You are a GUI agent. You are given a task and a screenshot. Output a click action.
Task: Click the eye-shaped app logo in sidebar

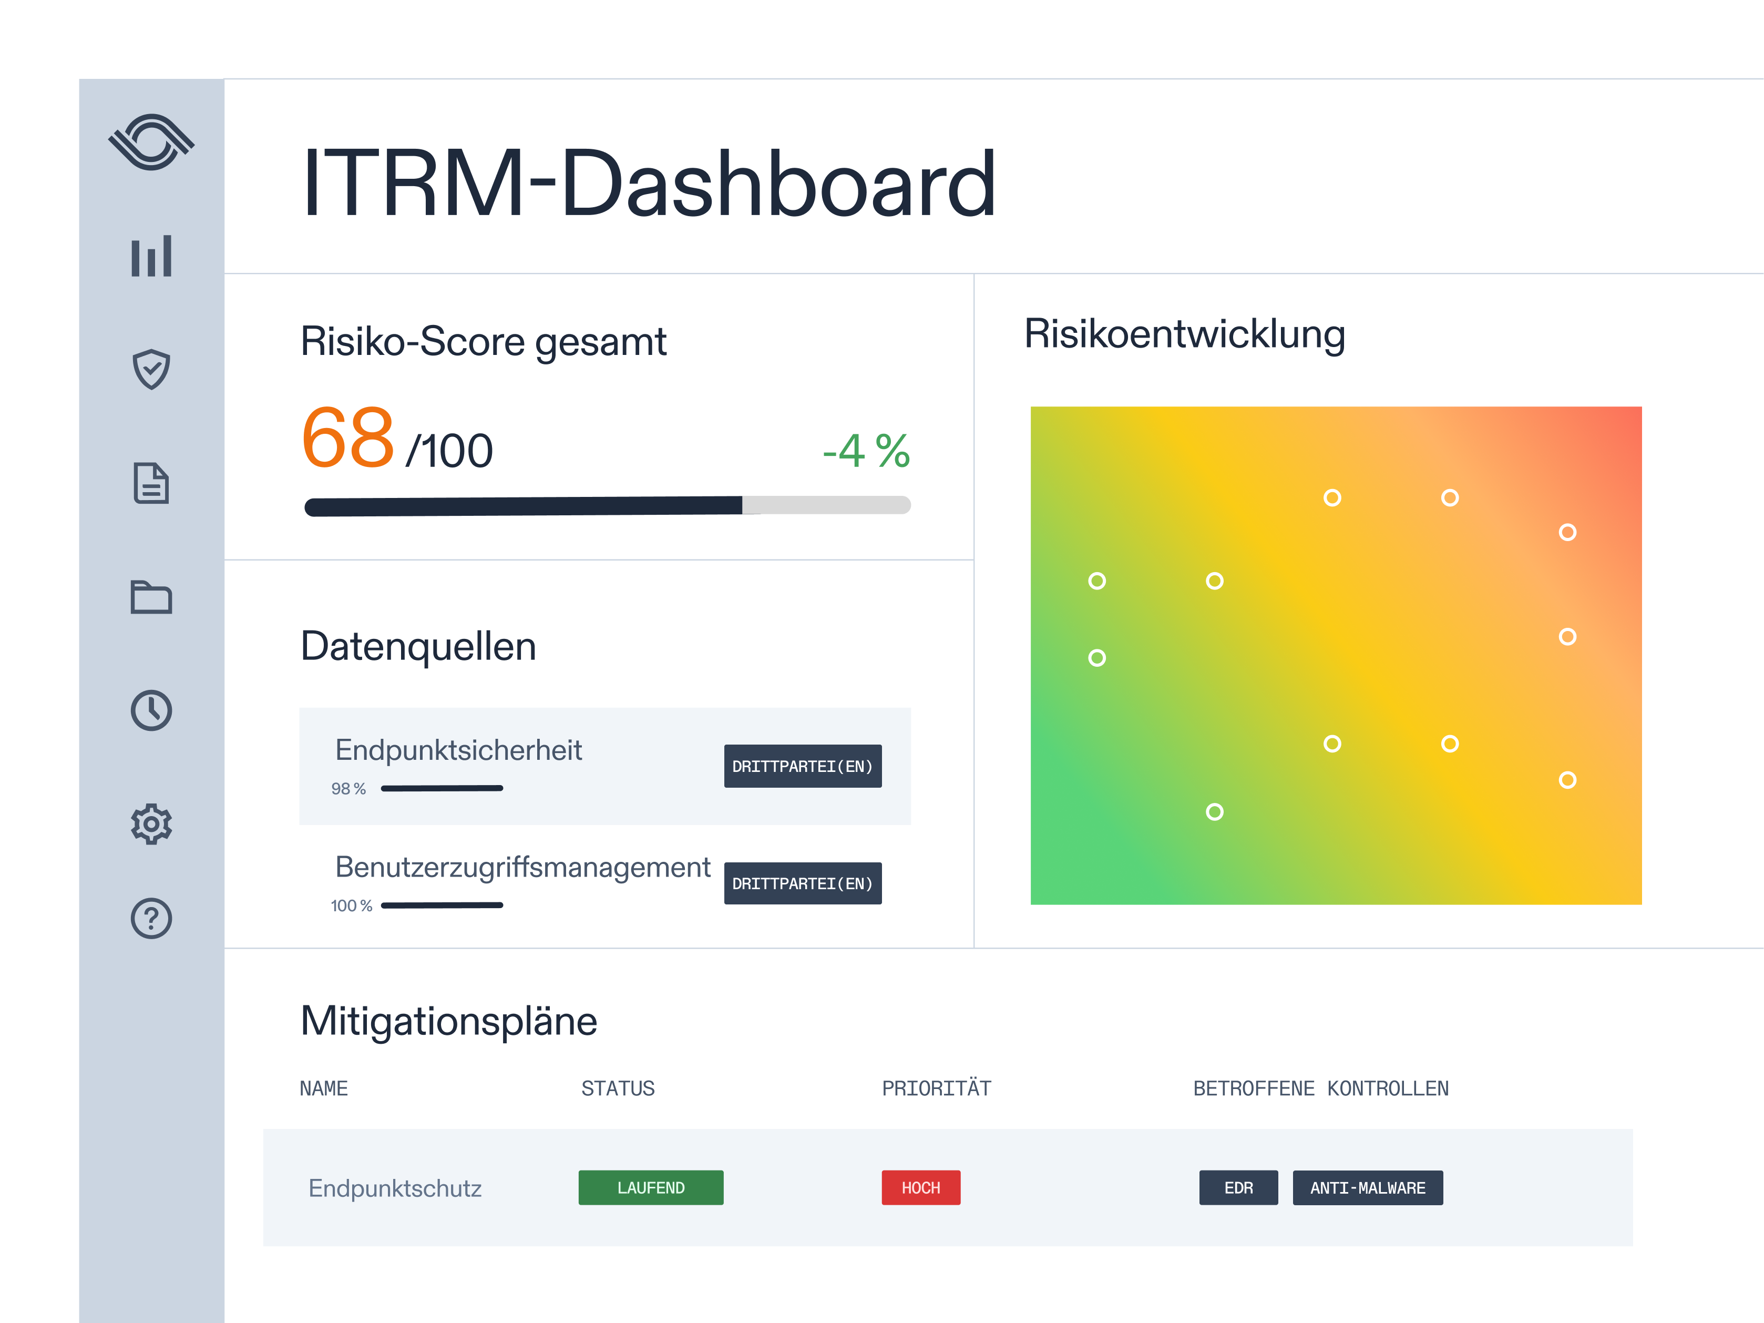tap(151, 142)
